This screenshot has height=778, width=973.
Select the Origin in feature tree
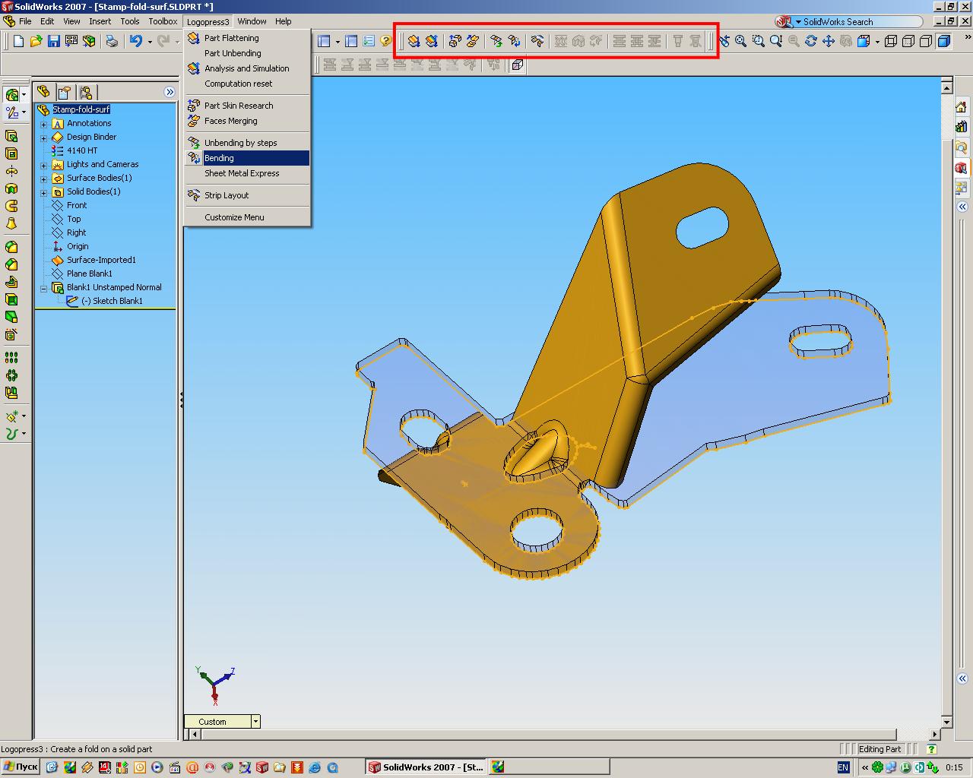point(78,246)
